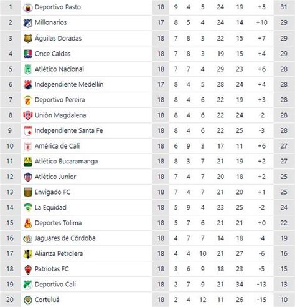Click the Águilas Doradas team crest
This screenshot has height=307, width=295.
[x=28, y=39]
